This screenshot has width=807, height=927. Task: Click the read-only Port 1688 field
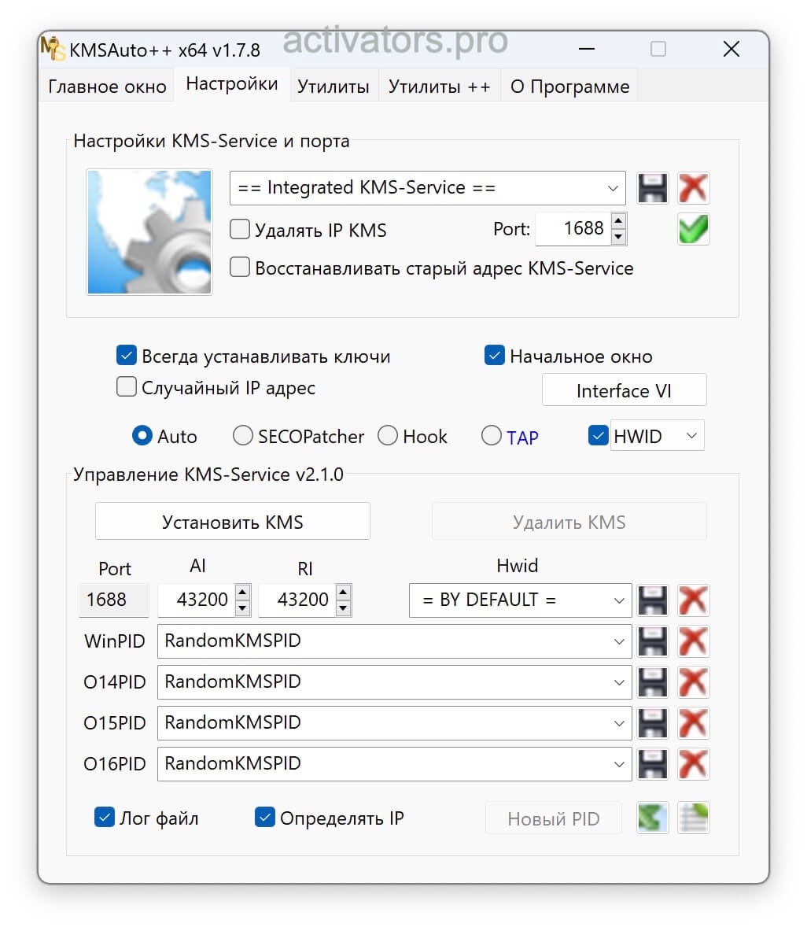(x=113, y=600)
